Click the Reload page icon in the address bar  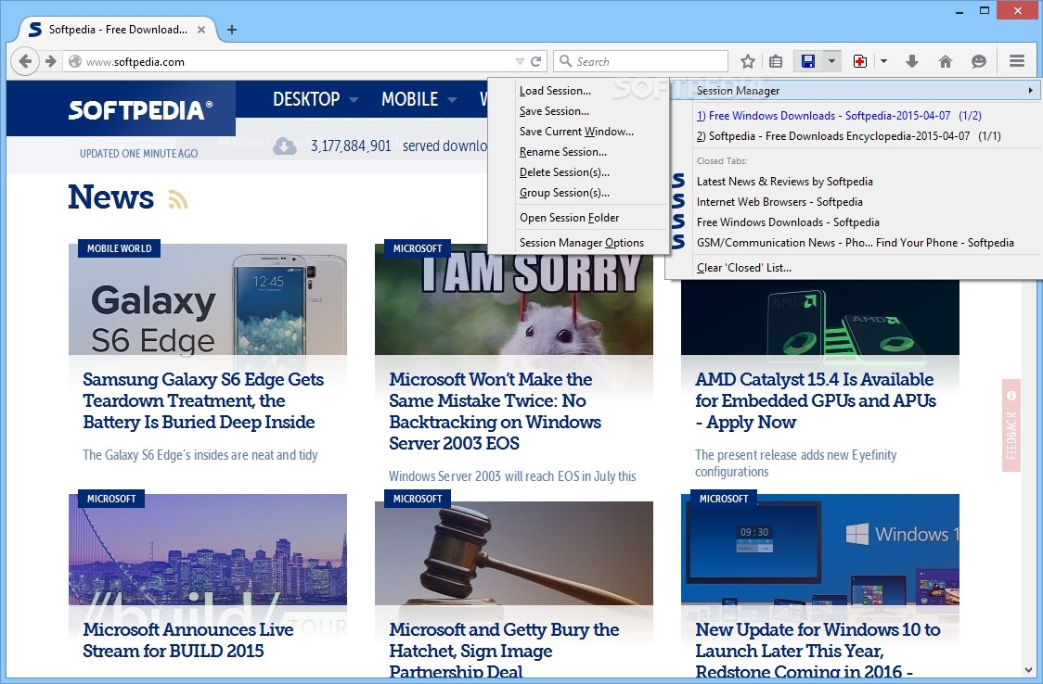536,61
